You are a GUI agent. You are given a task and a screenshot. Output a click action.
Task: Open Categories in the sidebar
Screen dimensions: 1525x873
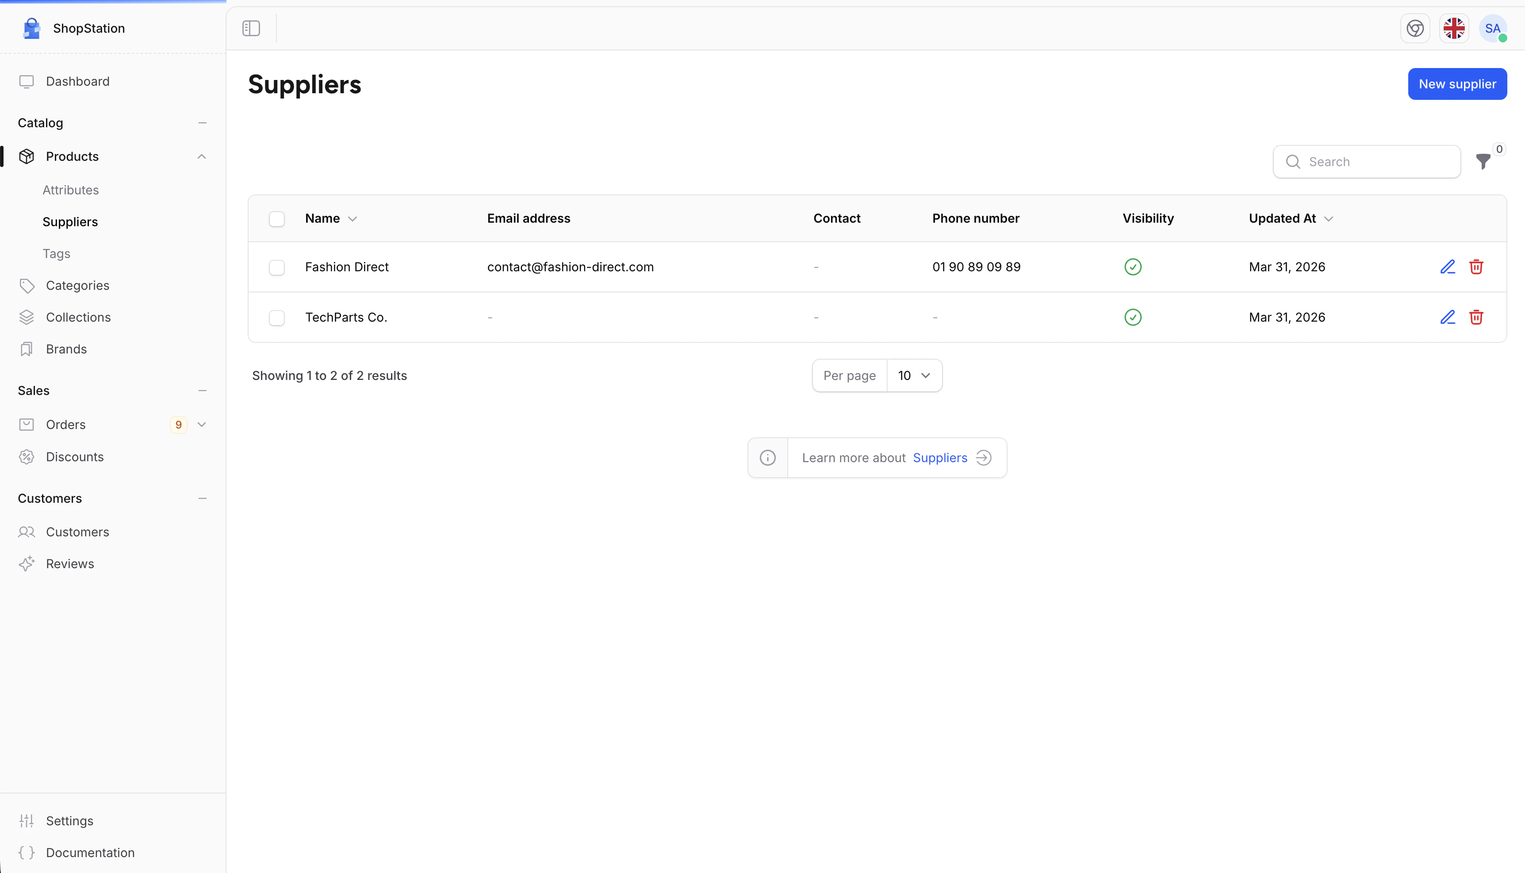77,285
